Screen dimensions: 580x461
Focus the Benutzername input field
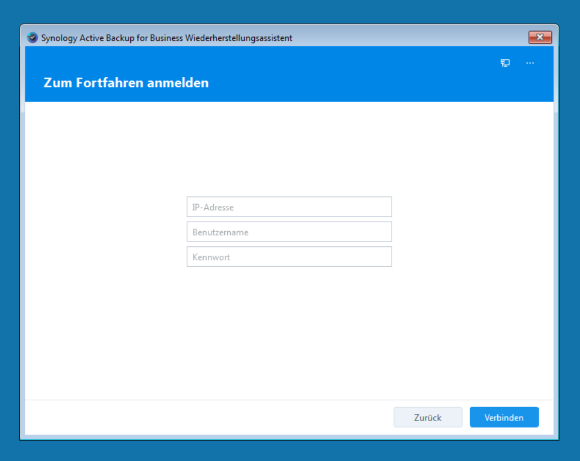[x=289, y=232]
